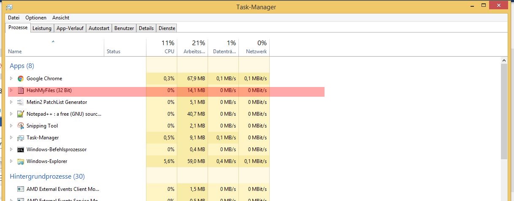Sort by Netzwerk column header
The height and width of the screenshot is (201, 514).
click(x=254, y=47)
